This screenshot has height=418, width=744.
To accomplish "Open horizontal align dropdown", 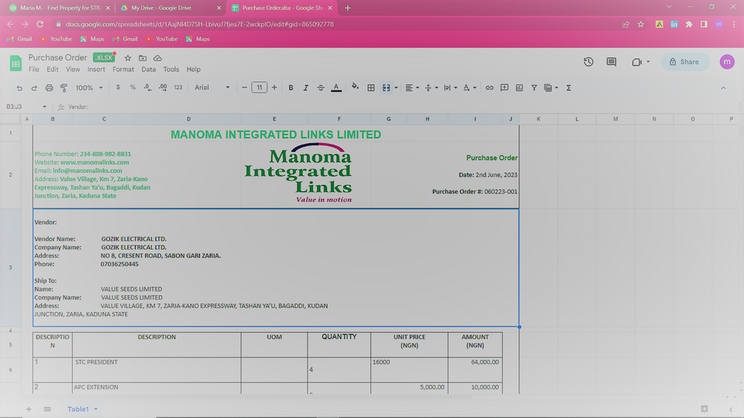I will 412,87.
